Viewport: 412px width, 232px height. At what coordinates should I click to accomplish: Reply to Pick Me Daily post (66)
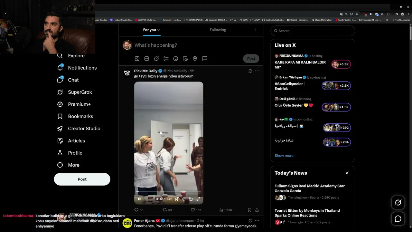tap(139, 210)
